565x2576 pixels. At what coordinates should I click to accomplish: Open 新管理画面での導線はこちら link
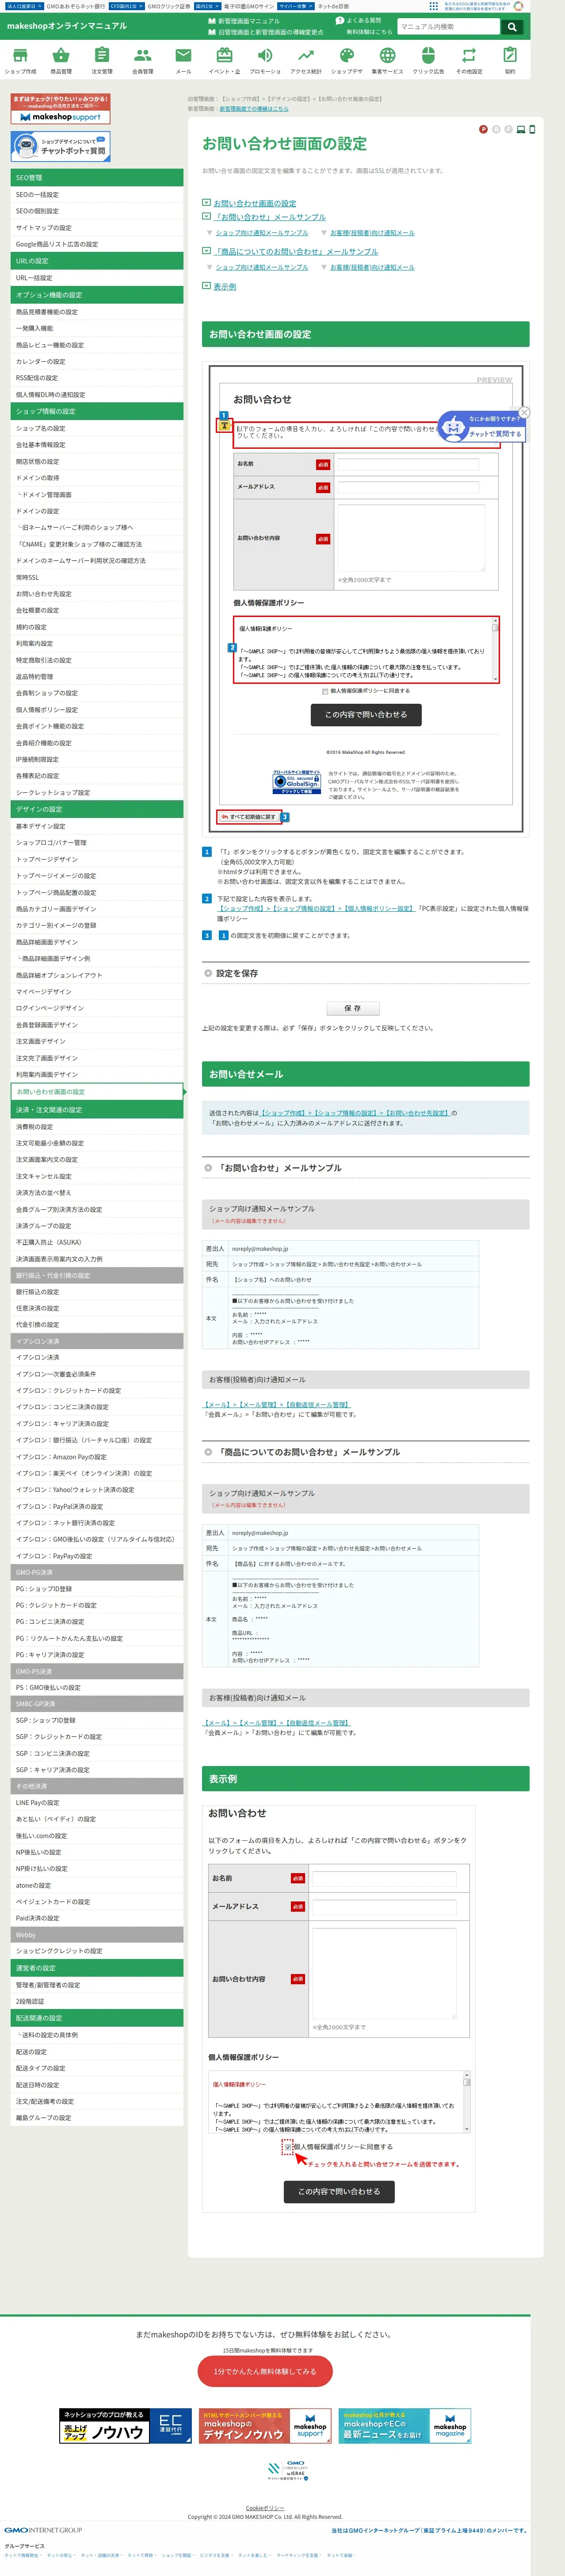tap(254, 109)
